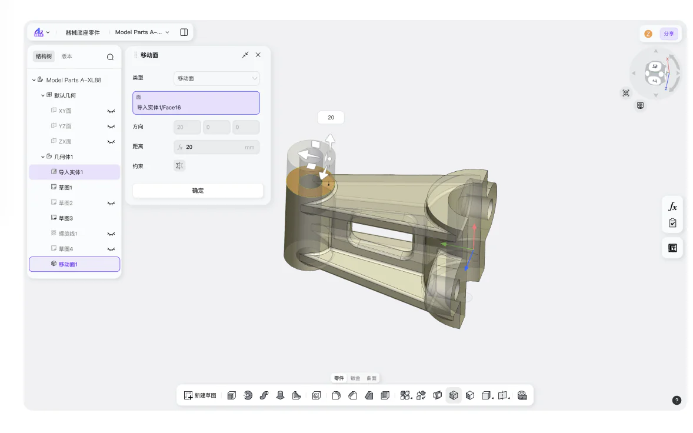693x433 pixels.
Task: Click the 距离 distance input field
Action: [x=216, y=147]
